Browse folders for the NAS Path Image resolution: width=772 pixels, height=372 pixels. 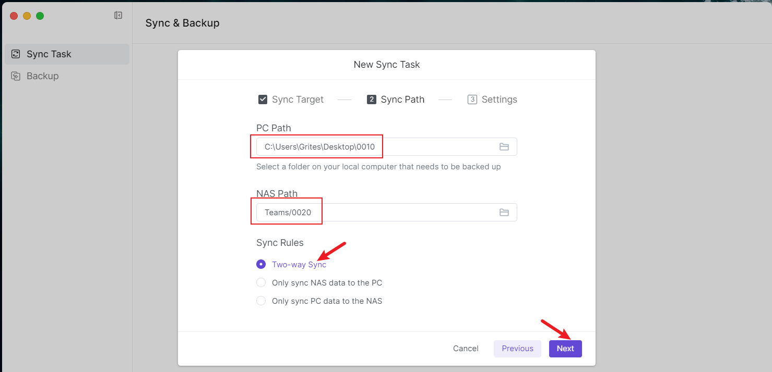504,213
